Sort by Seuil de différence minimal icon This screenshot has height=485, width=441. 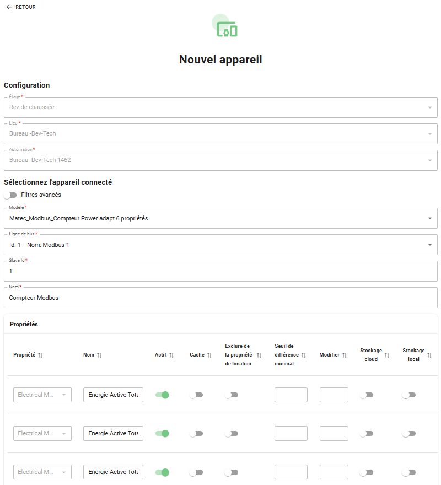tap(304, 355)
